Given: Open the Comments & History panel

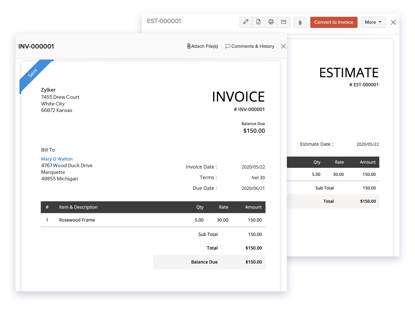Looking at the screenshot, I should 250,46.
